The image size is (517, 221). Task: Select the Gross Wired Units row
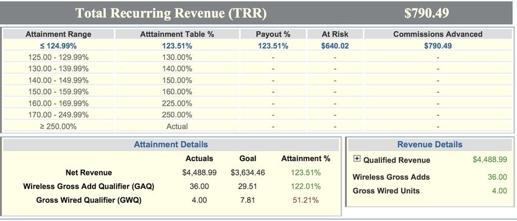(429, 191)
